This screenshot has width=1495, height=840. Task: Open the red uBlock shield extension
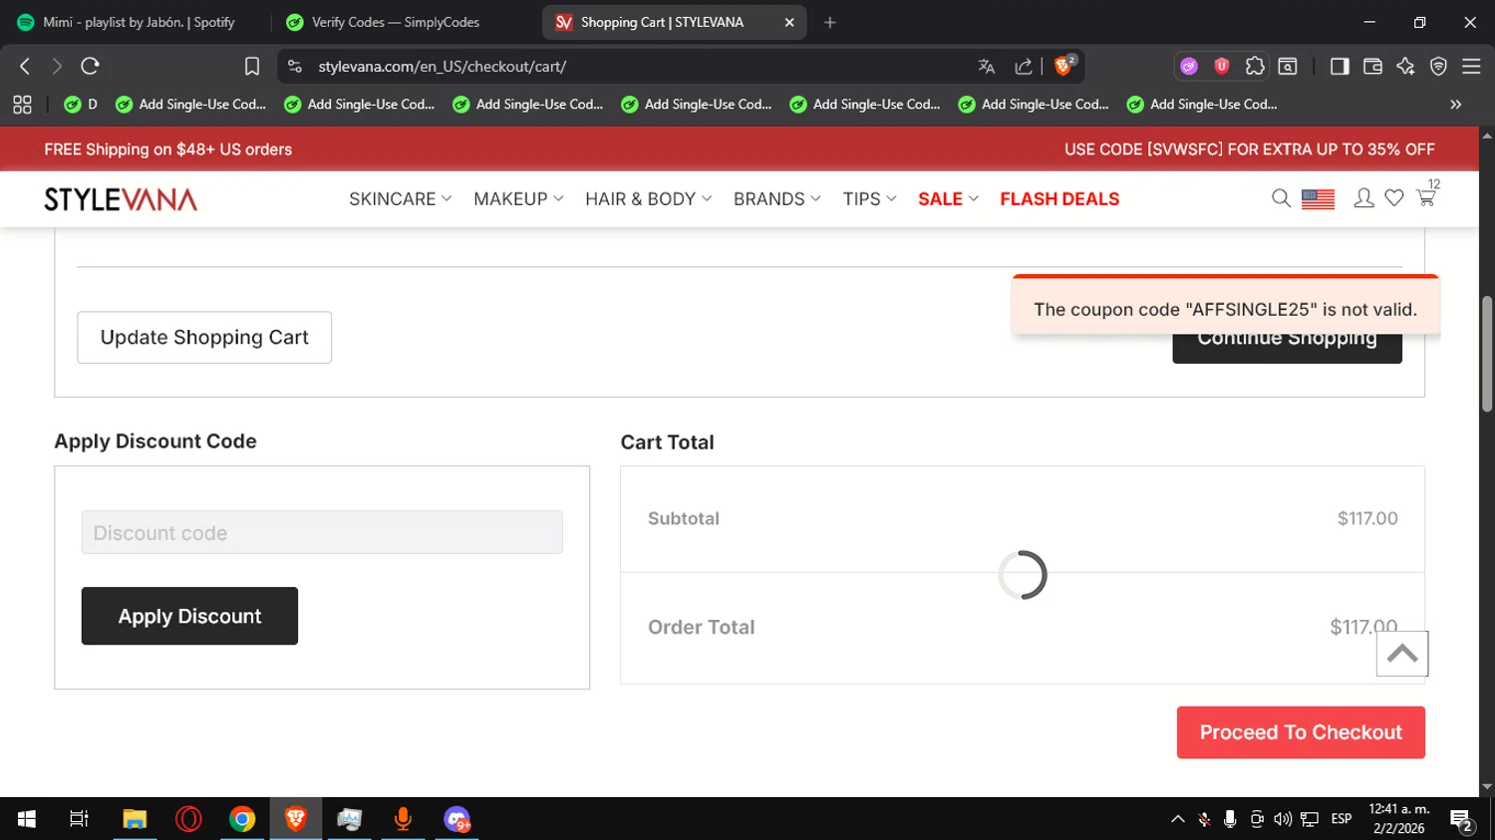point(1222,66)
